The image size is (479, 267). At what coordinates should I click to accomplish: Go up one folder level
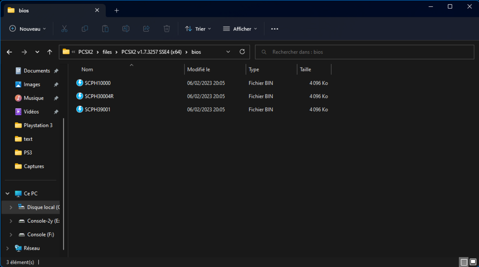49,52
